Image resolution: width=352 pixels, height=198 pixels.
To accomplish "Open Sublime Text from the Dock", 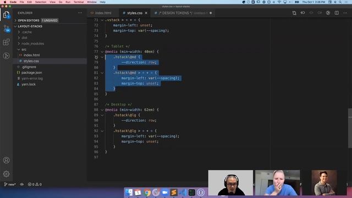I will click(174, 193).
